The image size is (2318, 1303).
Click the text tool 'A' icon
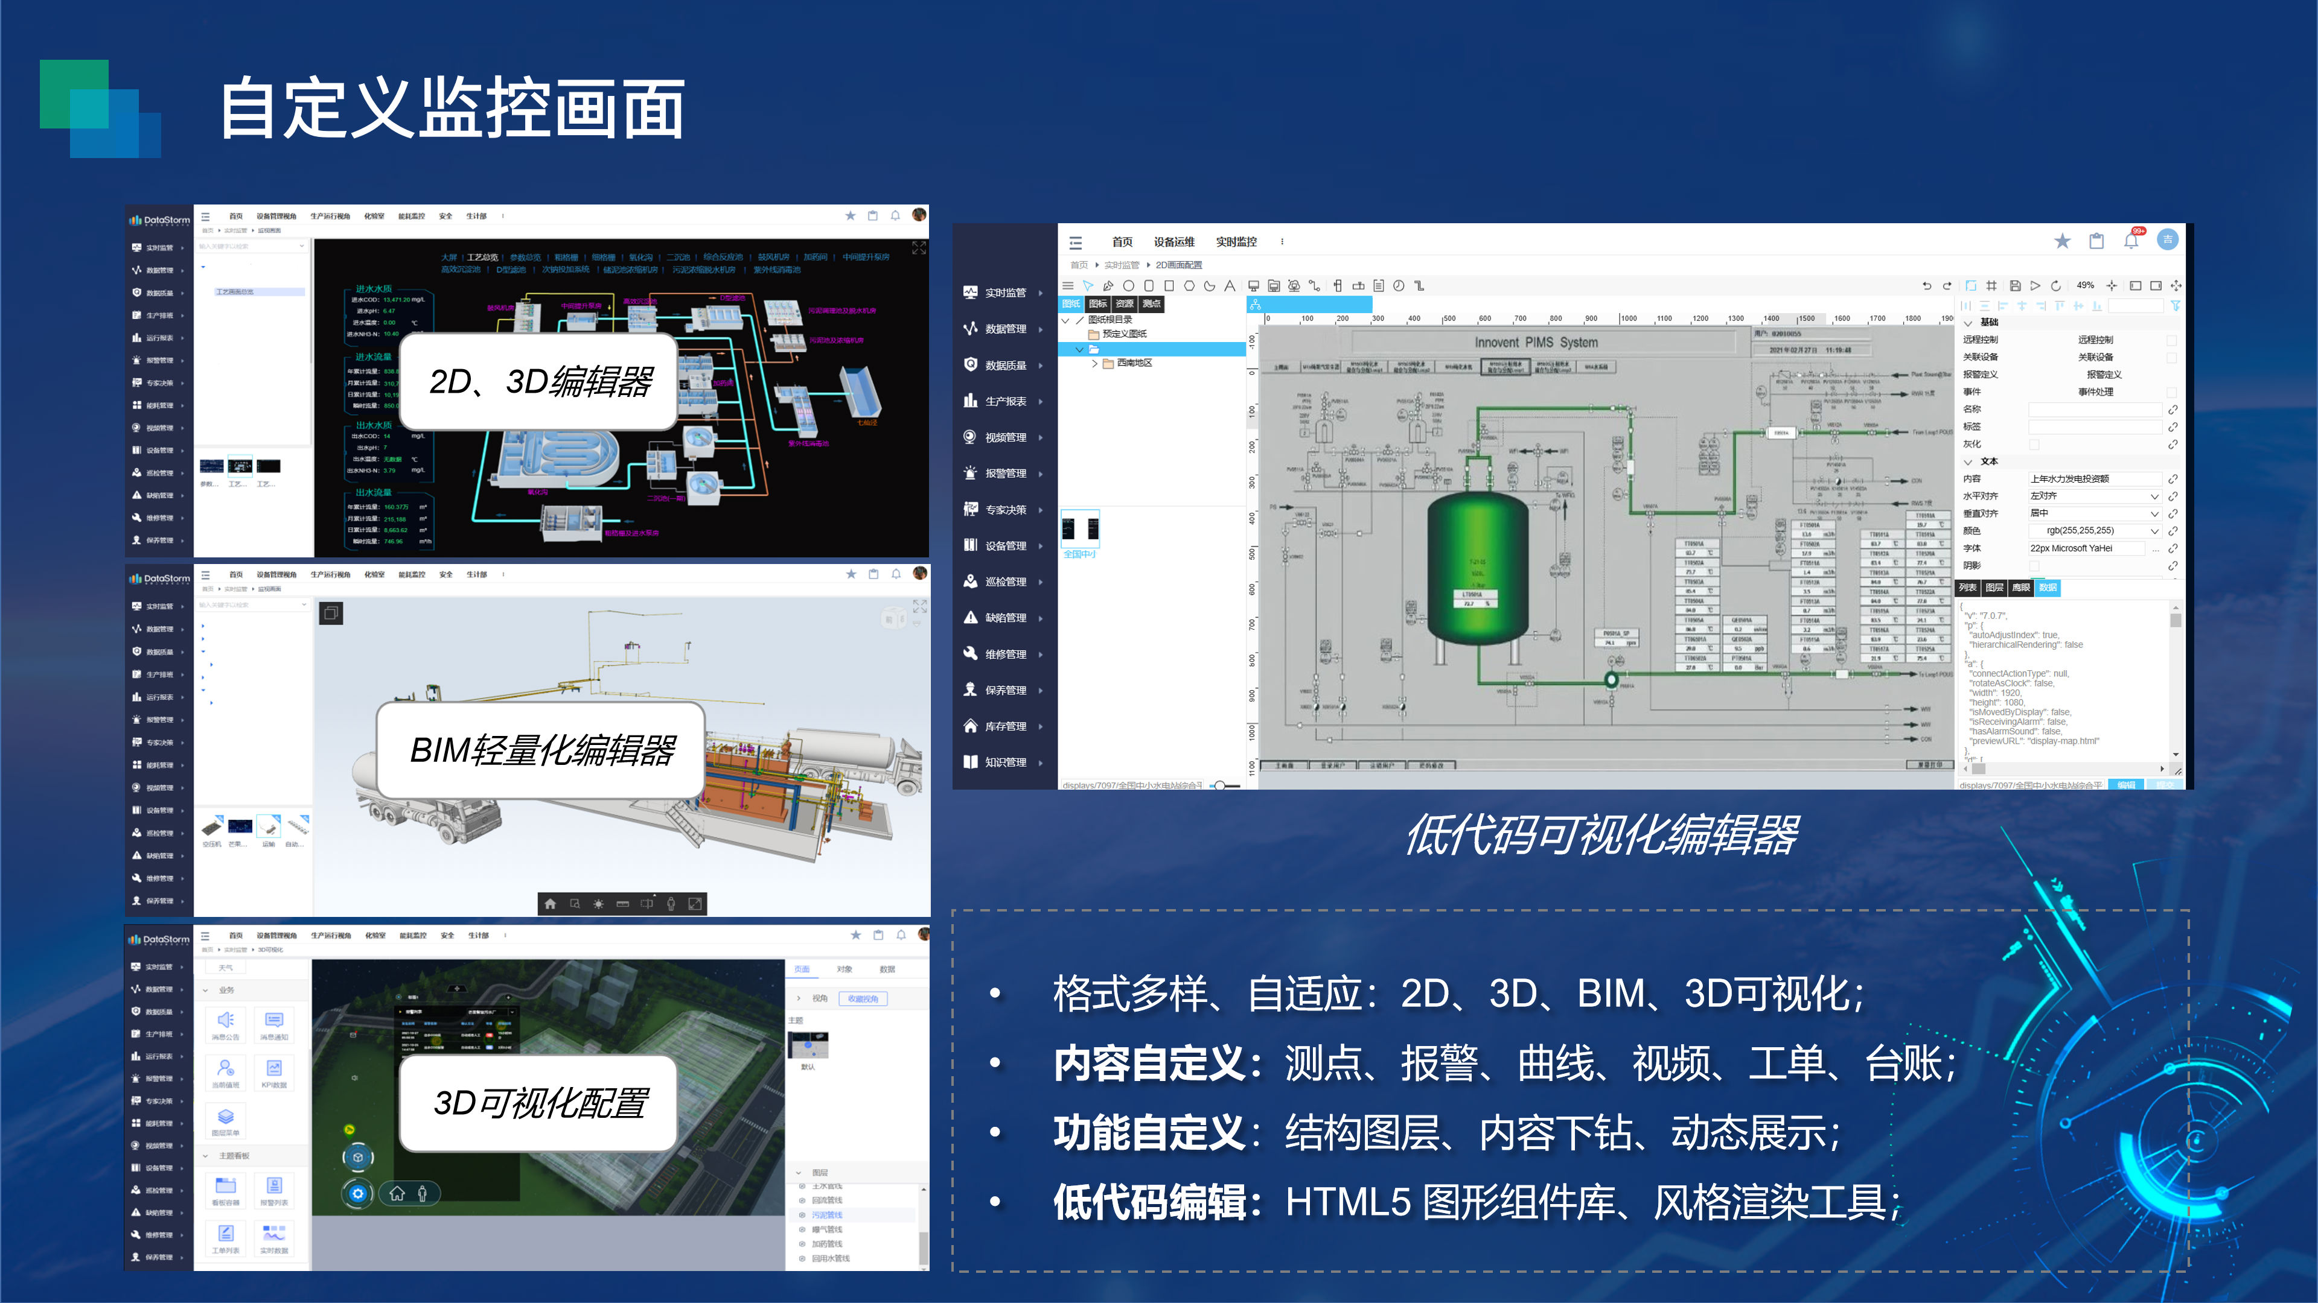[x=1229, y=286]
